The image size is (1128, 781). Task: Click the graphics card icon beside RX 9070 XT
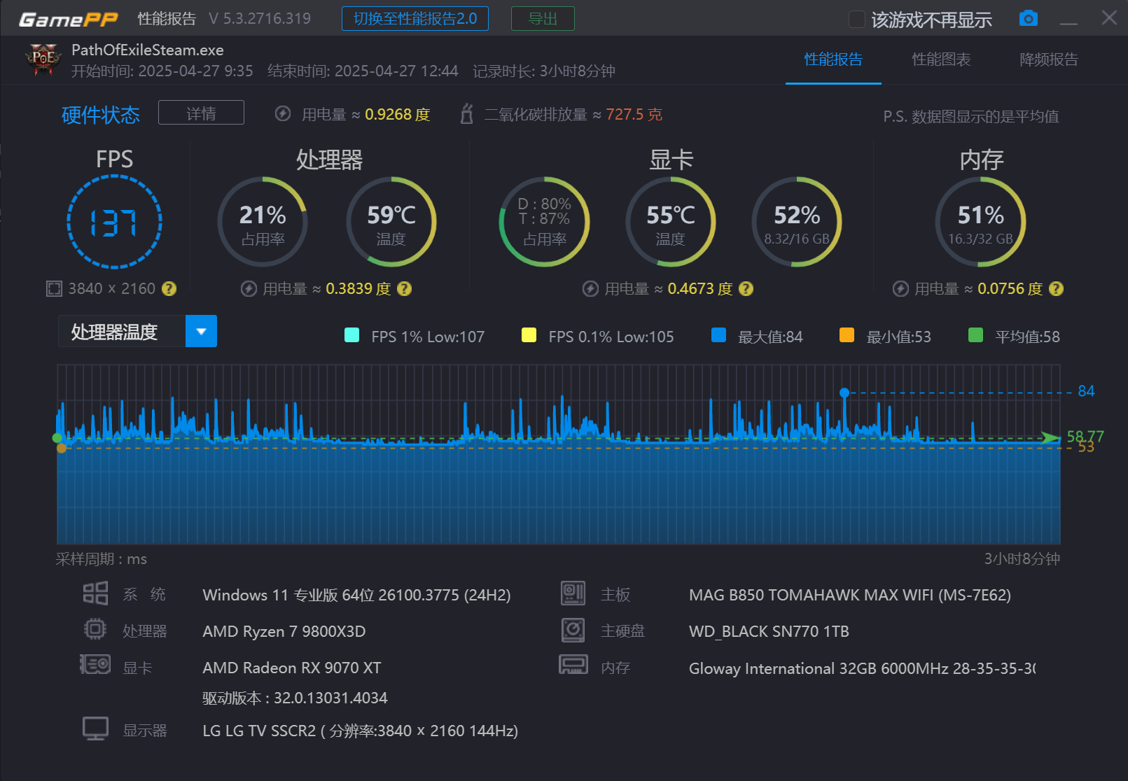tap(95, 664)
